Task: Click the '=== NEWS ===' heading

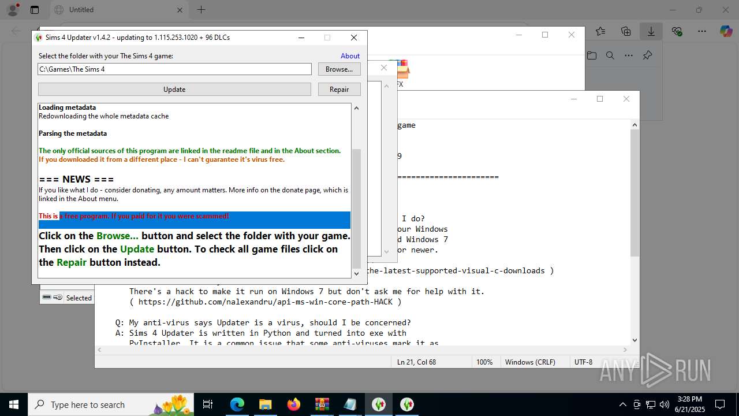Action: point(76,179)
